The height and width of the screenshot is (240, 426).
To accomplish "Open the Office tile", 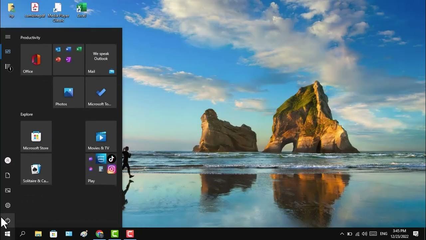I will click(36, 60).
